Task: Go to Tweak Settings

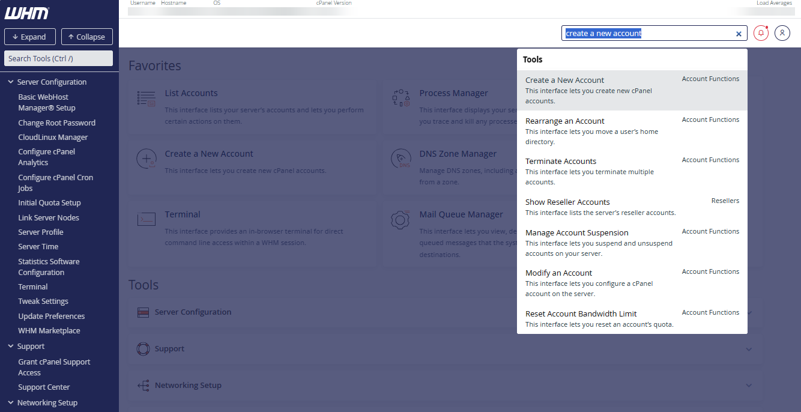Action: point(43,301)
